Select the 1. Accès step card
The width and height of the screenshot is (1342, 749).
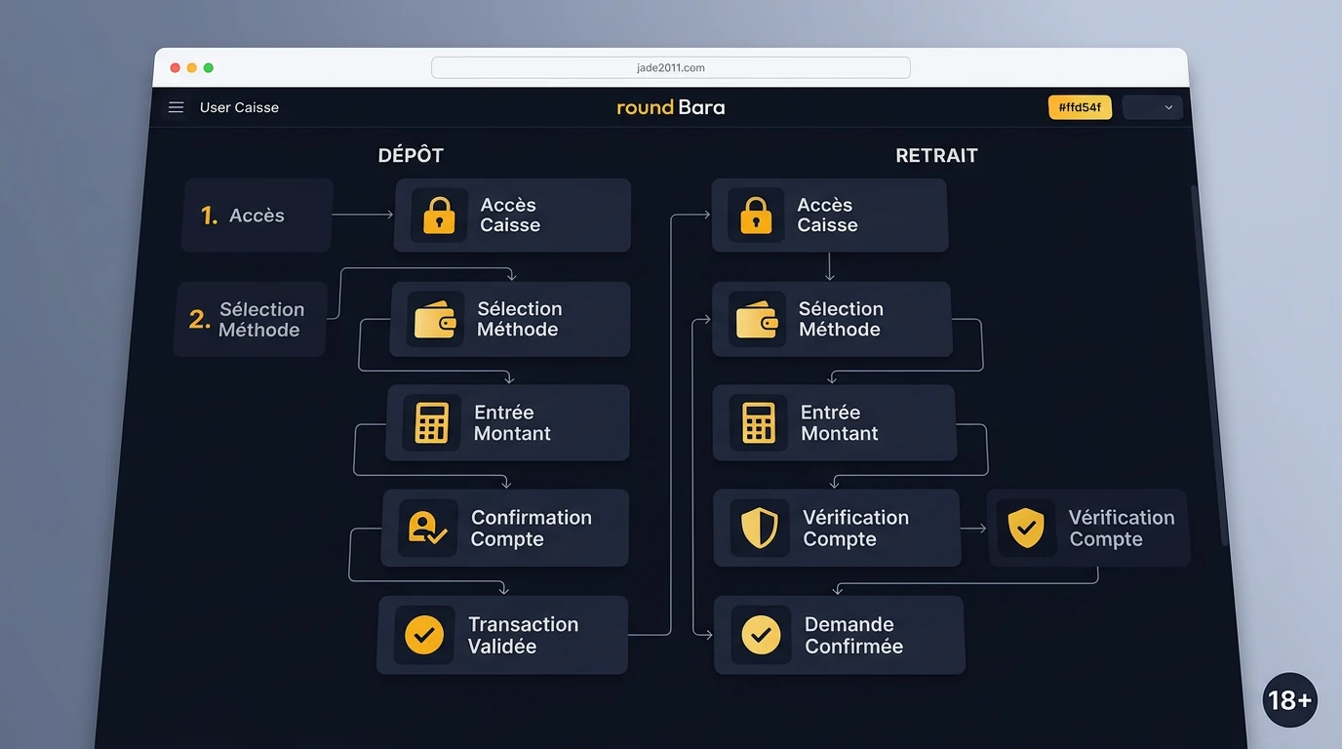click(257, 216)
